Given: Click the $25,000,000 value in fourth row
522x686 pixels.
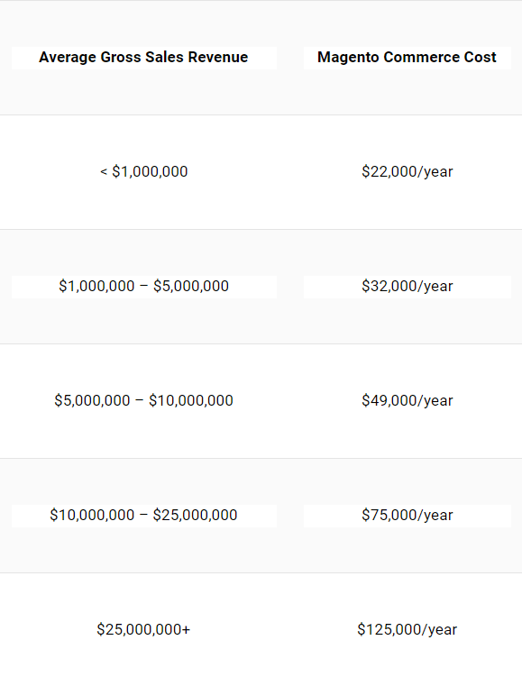Looking at the screenshot, I should click(195, 515).
